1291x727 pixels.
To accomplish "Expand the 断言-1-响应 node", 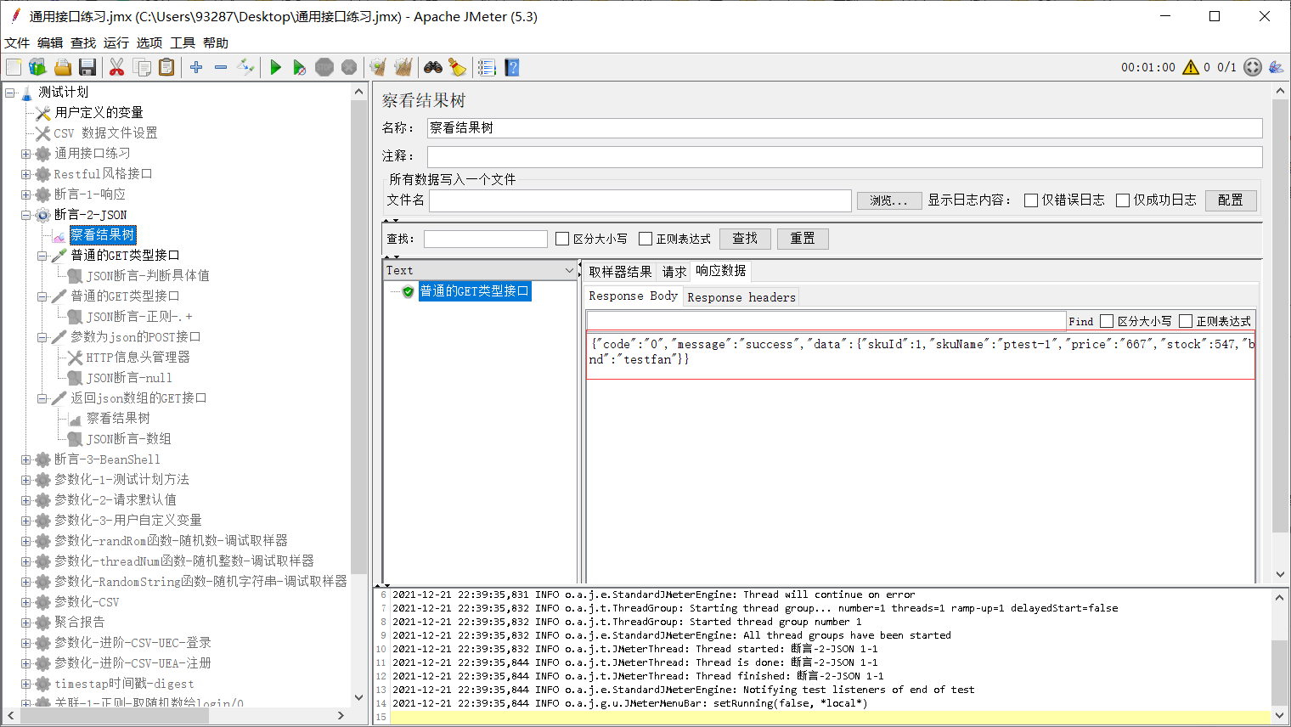I will tap(25, 194).
